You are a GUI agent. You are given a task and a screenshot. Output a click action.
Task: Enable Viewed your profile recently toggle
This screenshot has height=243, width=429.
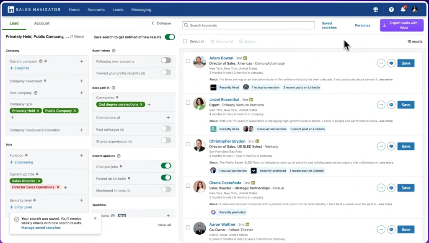[x=166, y=72]
